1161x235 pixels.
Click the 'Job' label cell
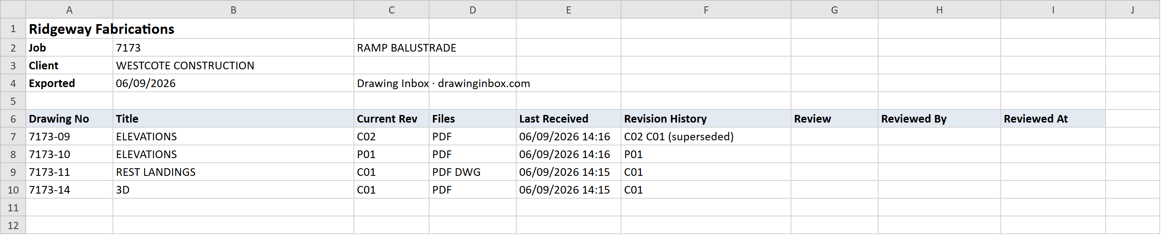pyautogui.click(x=69, y=48)
